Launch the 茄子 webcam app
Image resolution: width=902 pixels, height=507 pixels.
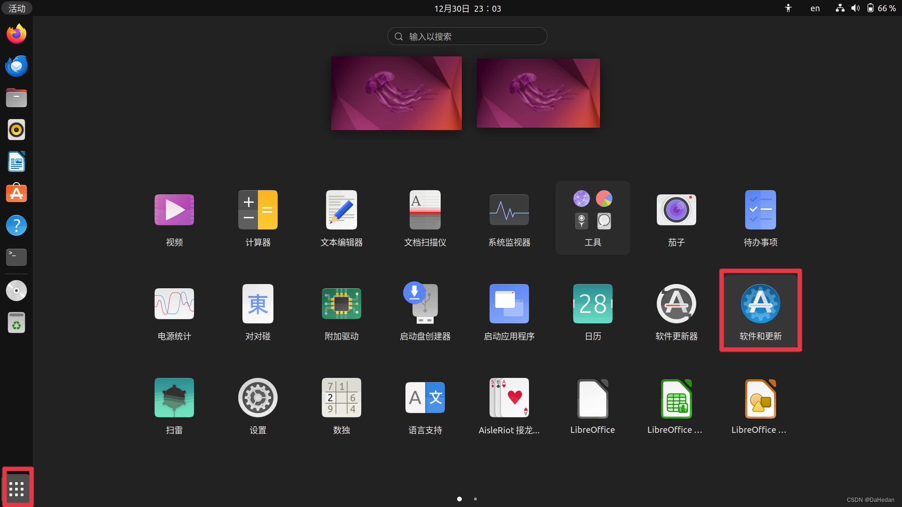point(676,210)
